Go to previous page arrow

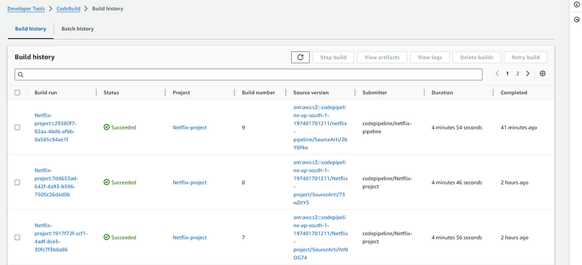point(497,74)
